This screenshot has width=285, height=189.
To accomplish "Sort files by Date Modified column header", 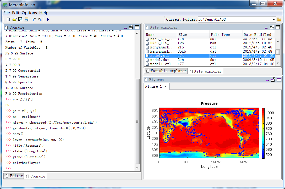I will [x=258, y=35].
